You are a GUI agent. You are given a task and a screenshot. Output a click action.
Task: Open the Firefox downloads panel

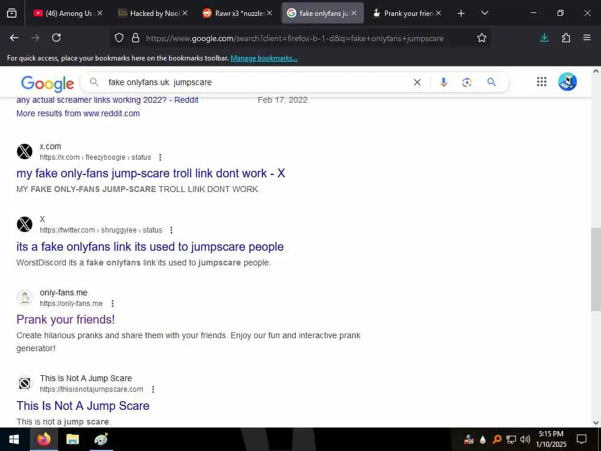pos(544,38)
